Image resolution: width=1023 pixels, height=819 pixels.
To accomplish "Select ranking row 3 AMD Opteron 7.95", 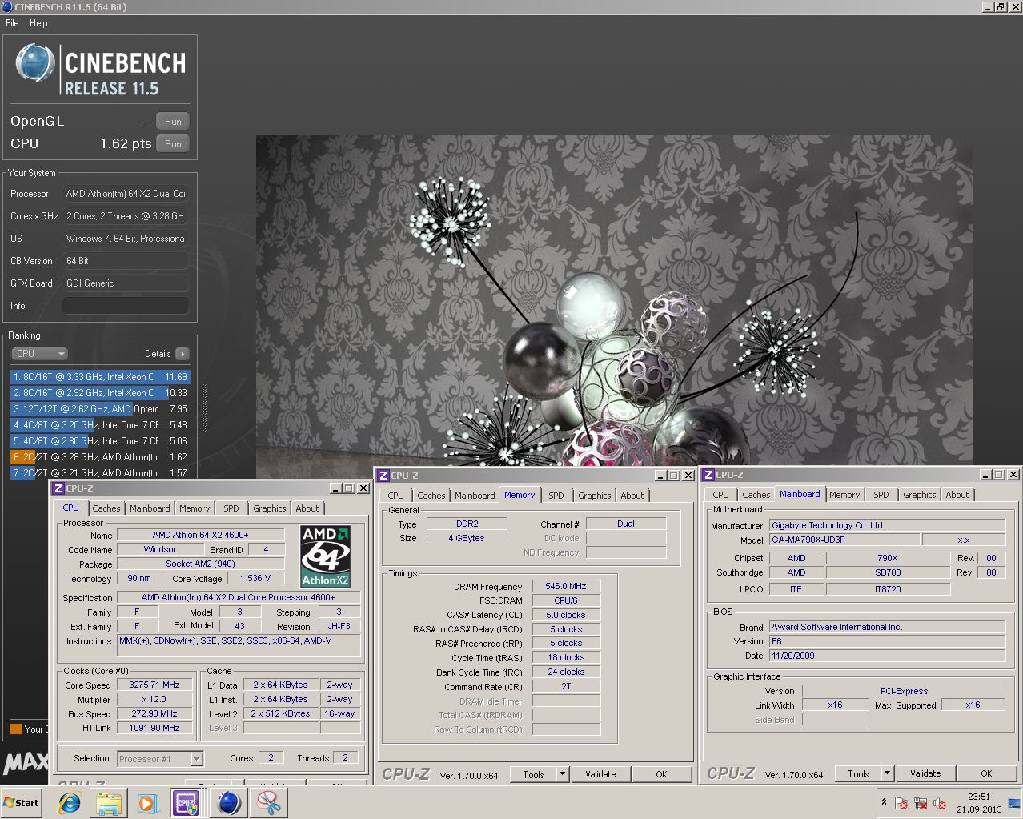I will 100,409.
